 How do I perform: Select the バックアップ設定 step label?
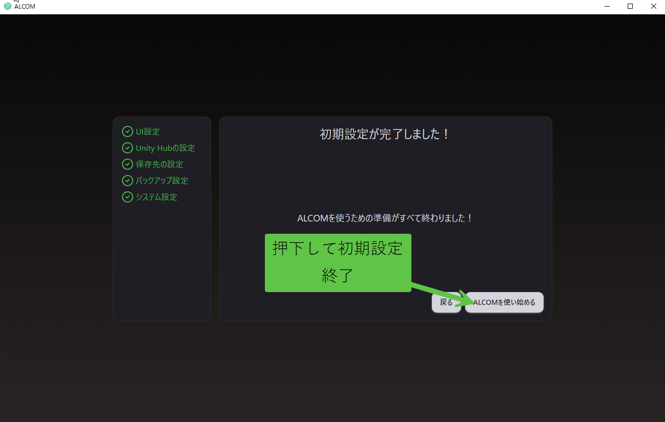coord(162,181)
